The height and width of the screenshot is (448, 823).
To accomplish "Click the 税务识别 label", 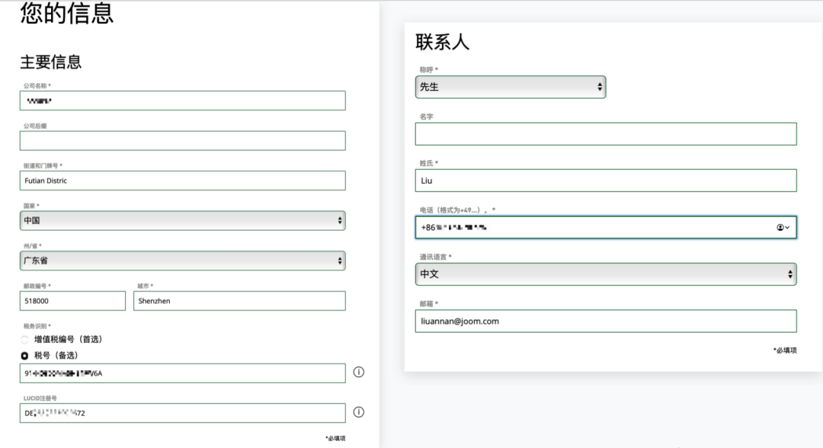I will (37, 326).
